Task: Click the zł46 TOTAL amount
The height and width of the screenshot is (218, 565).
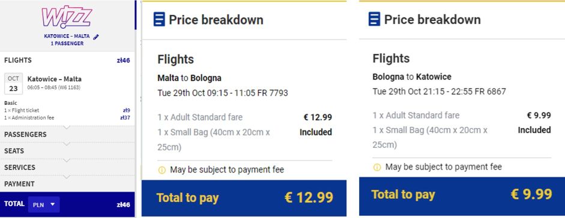Action: 123,205
